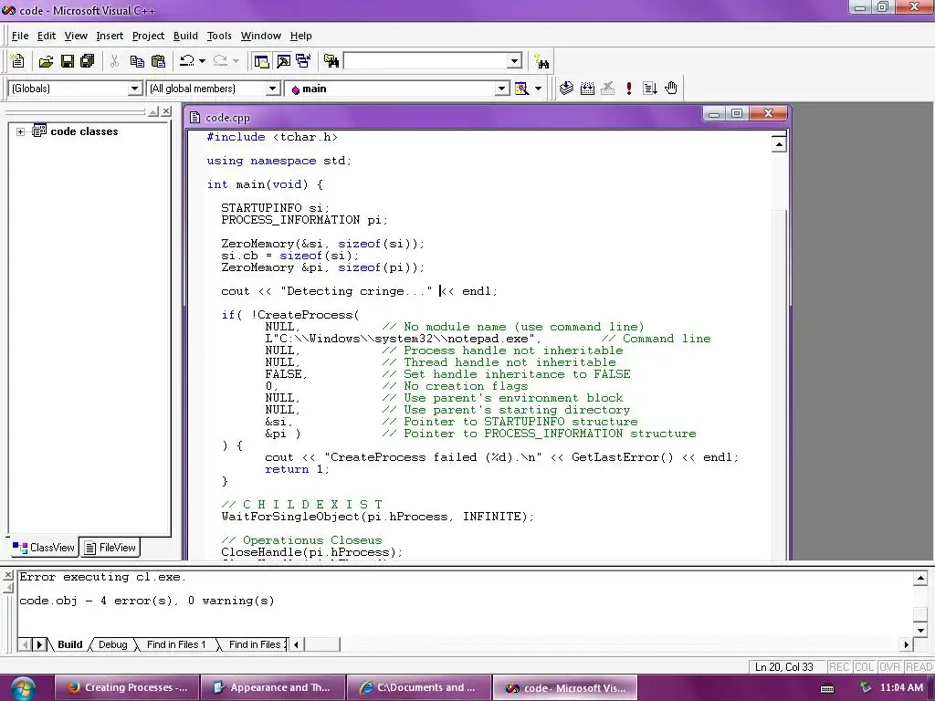This screenshot has width=935, height=701.
Task: Select the Find in Files 1 tab
Action: 176,644
